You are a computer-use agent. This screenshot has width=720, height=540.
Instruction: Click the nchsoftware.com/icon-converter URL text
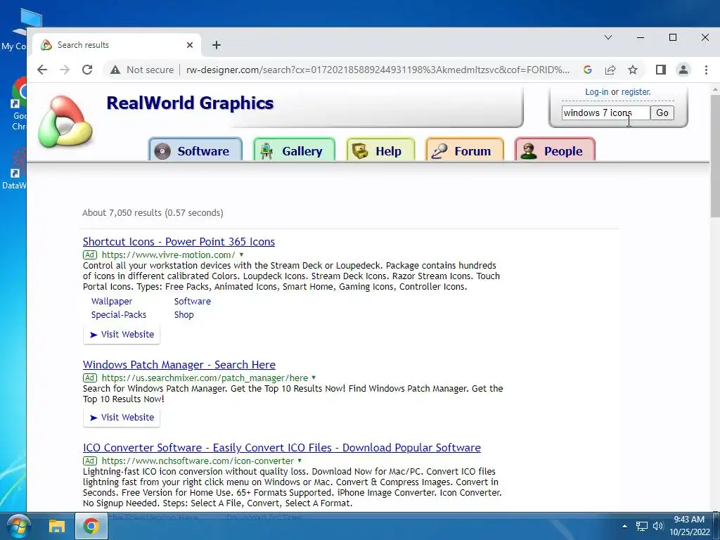pos(198,461)
